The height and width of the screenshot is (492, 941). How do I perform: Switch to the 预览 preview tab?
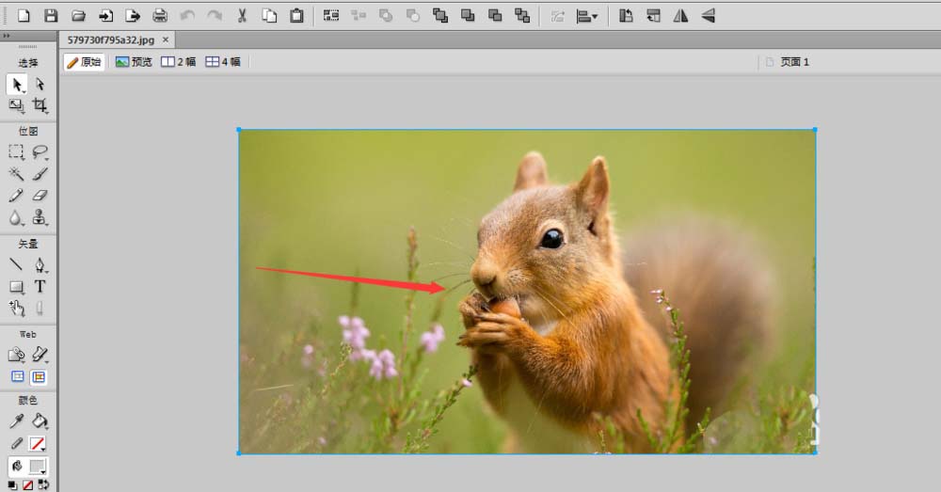point(134,62)
